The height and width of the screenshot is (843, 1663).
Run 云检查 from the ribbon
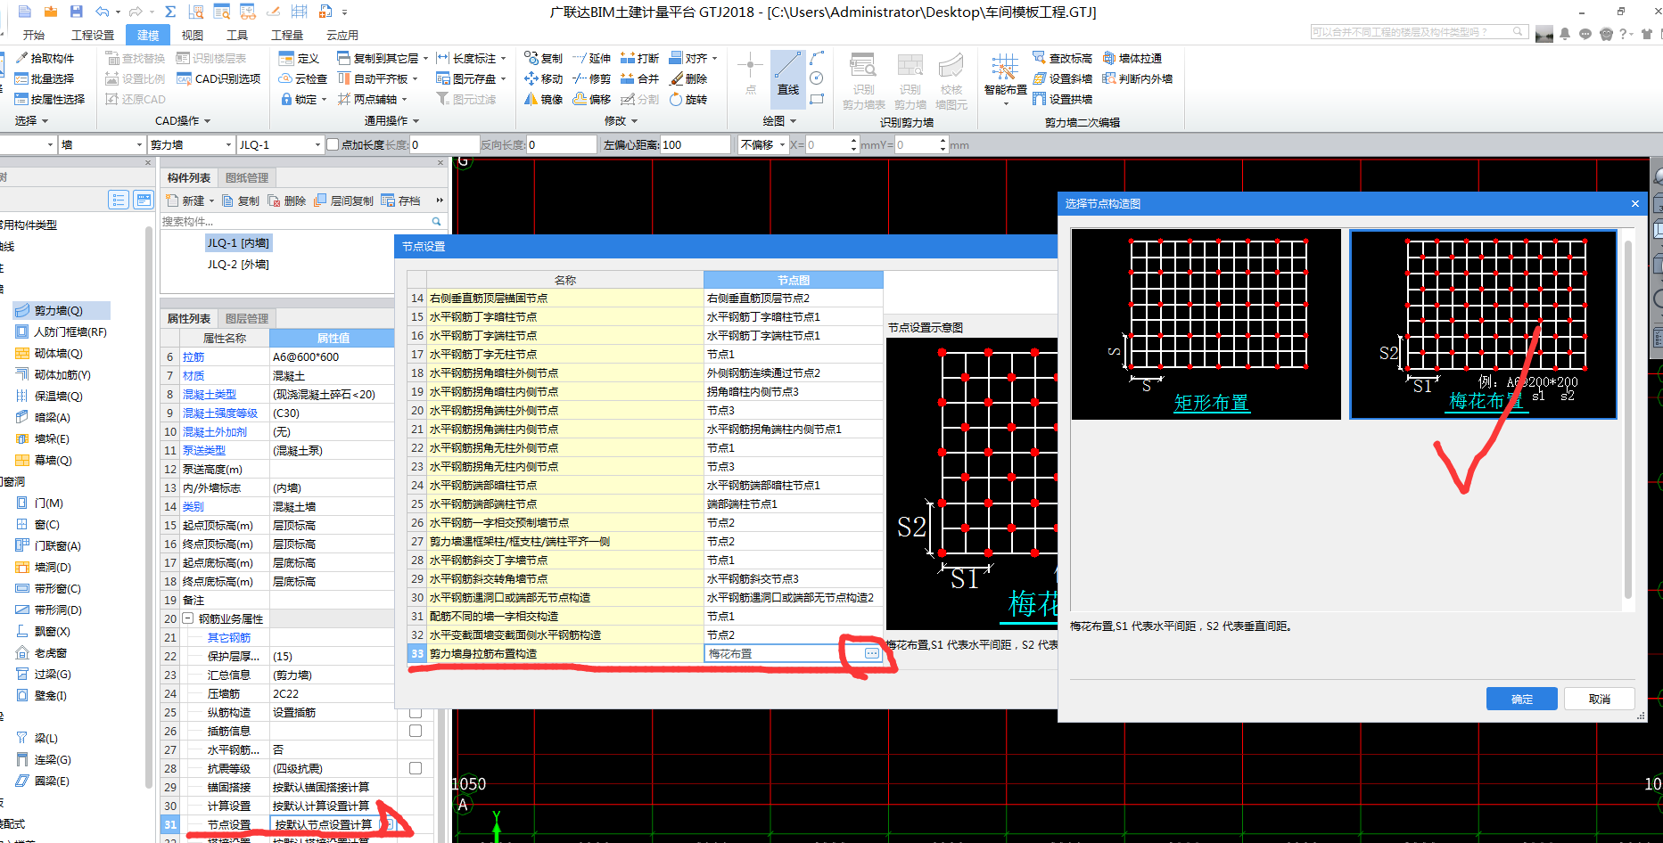tap(303, 78)
